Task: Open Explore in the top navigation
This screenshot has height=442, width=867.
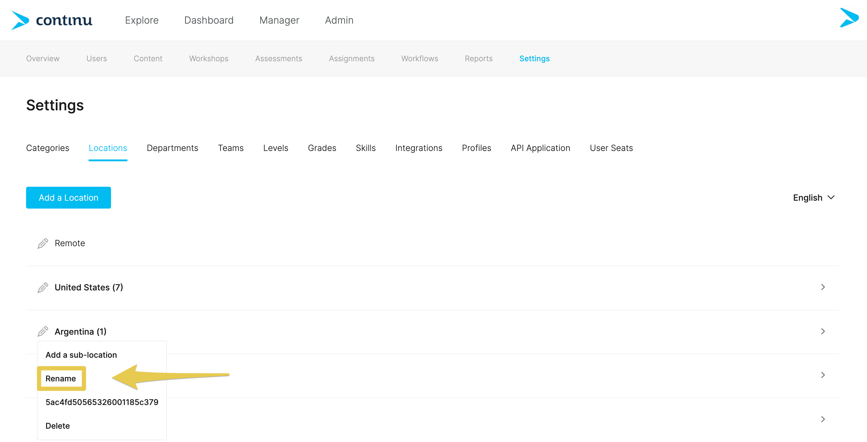Action: click(x=142, y=20)
